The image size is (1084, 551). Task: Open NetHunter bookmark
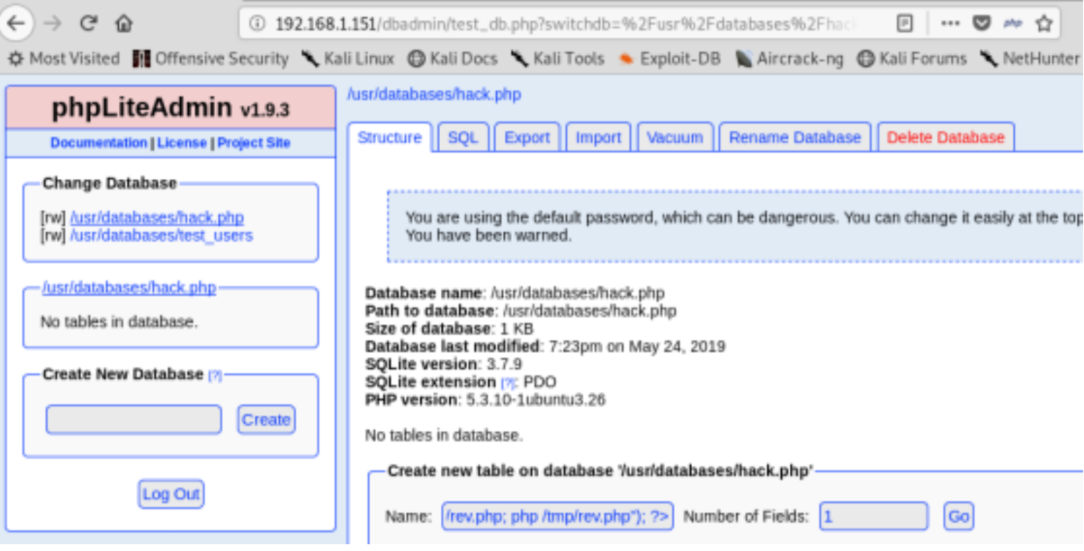[x=1030, y=59]
